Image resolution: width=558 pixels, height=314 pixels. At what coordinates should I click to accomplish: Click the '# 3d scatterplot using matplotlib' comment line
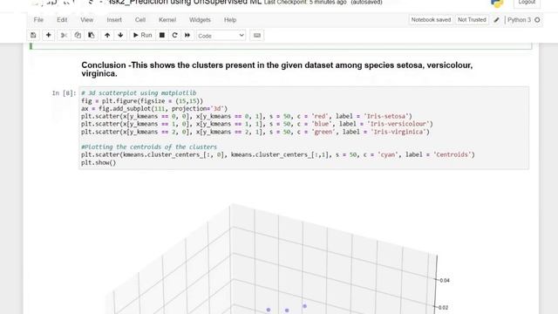pyautogui.click(x=139, y=93)
